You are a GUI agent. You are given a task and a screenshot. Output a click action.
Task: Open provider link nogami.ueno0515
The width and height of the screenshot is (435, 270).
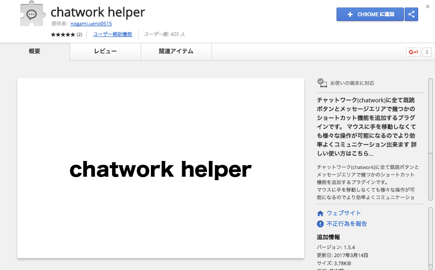tap(91, 24)
